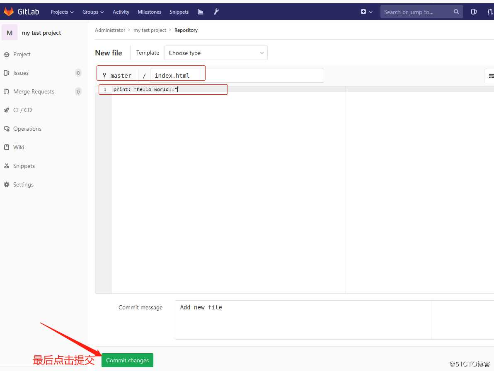Screen dimensions: 494x371
Task: Click the search magnifier icon
Action: point(456,12)
